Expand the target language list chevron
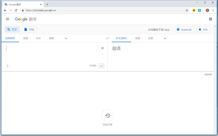Viewport: 218px width, 136px height. click(165, 38)
